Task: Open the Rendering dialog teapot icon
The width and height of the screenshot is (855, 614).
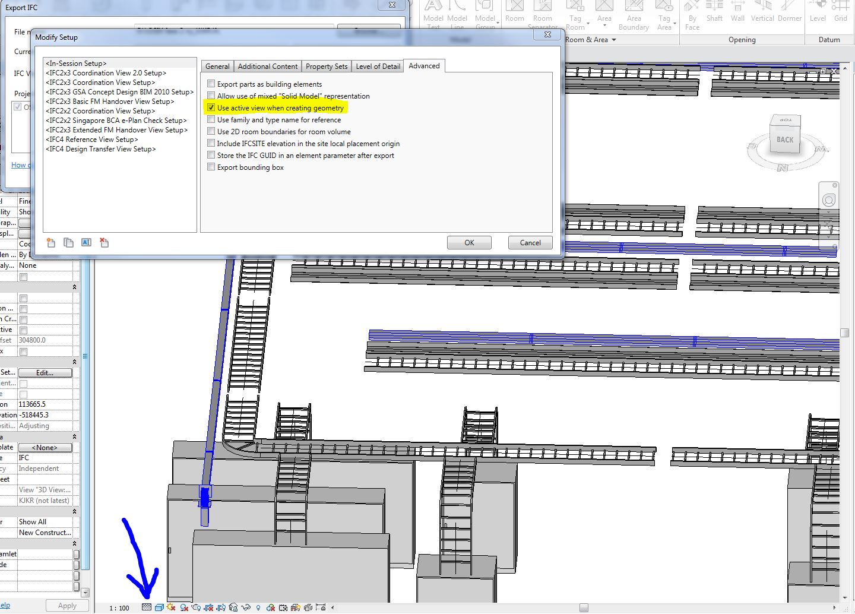Action: tap(196, 607)
